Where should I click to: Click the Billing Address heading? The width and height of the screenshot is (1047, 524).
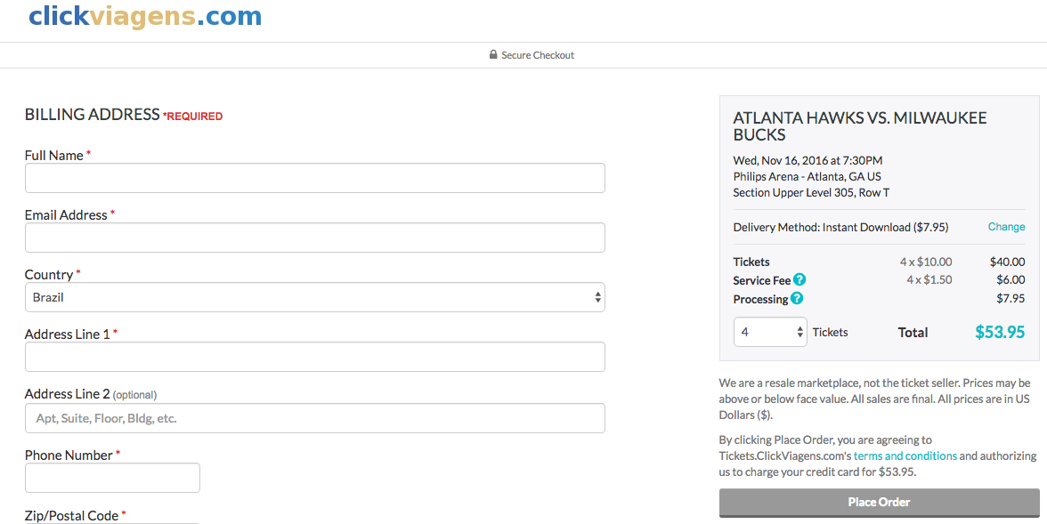click(x=92, y=115)
